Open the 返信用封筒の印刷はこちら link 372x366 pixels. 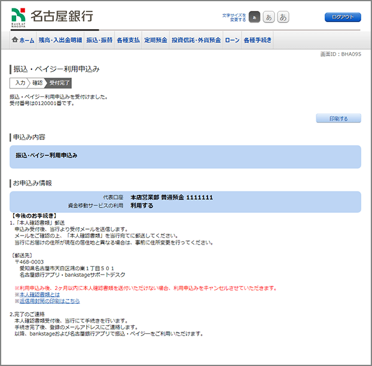click(x=50, y=301)
